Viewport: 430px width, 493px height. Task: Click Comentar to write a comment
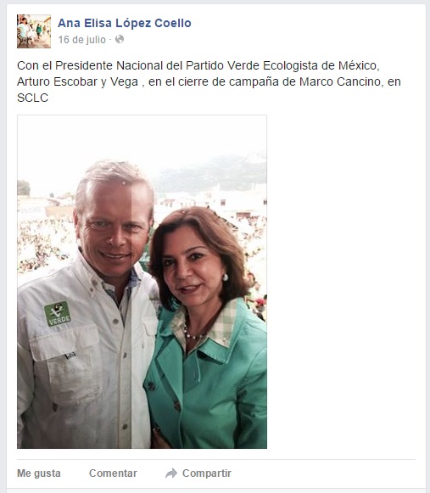113,473
